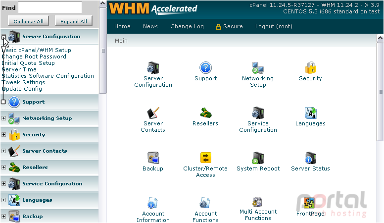Switch to Secure connection link
The image size is (384, 223).
[229, 26]
